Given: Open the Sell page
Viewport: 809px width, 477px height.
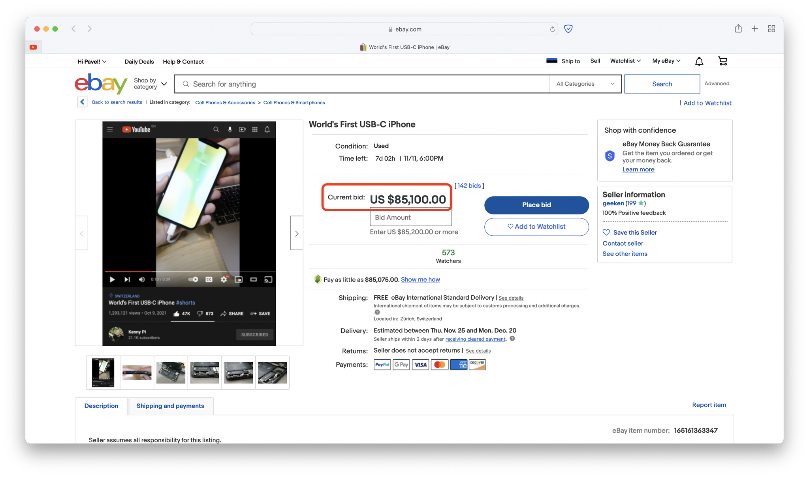Looking at the screenshot, I should point(595,61).
